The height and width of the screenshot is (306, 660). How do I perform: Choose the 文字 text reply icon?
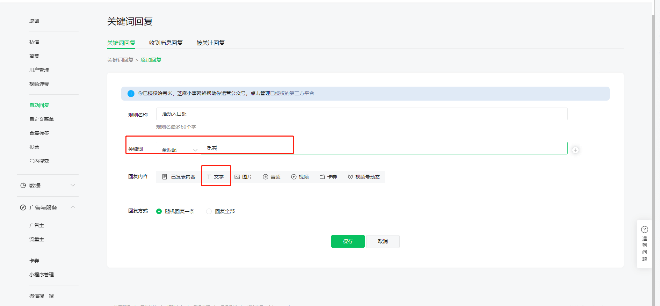(209, 177)
